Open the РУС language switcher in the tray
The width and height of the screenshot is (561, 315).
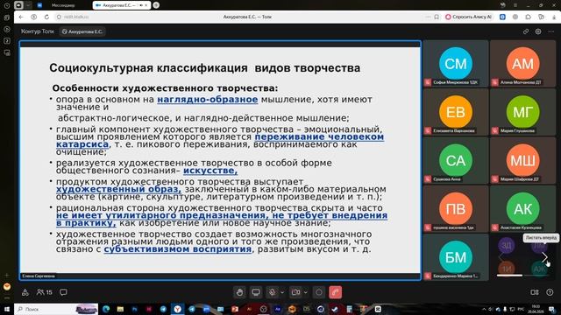pos(522,309)
